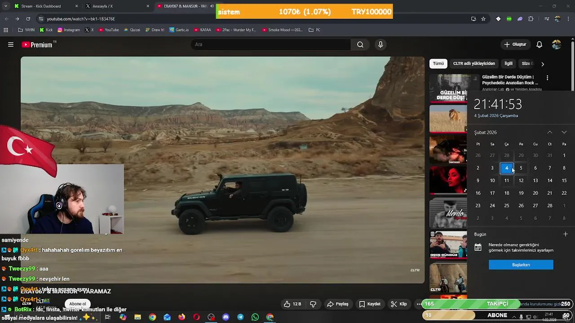
Task: Select the İlgili filter chip
Action: click(x=508, y=64)
